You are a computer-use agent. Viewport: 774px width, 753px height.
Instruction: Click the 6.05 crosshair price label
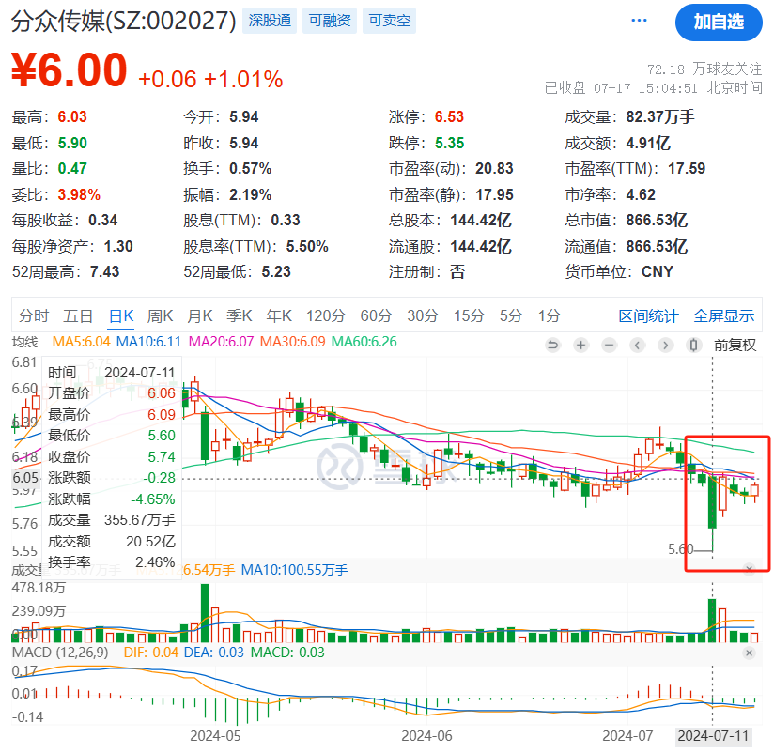[25, 478]
